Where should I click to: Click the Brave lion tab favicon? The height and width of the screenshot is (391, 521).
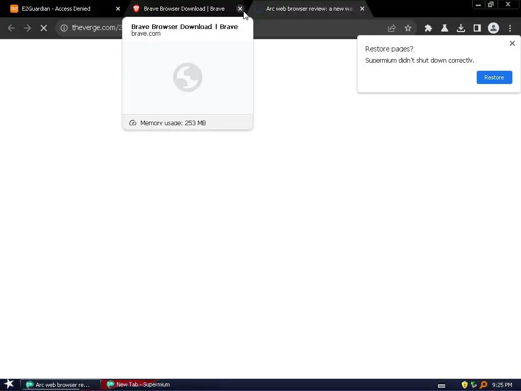coord(136,9)
